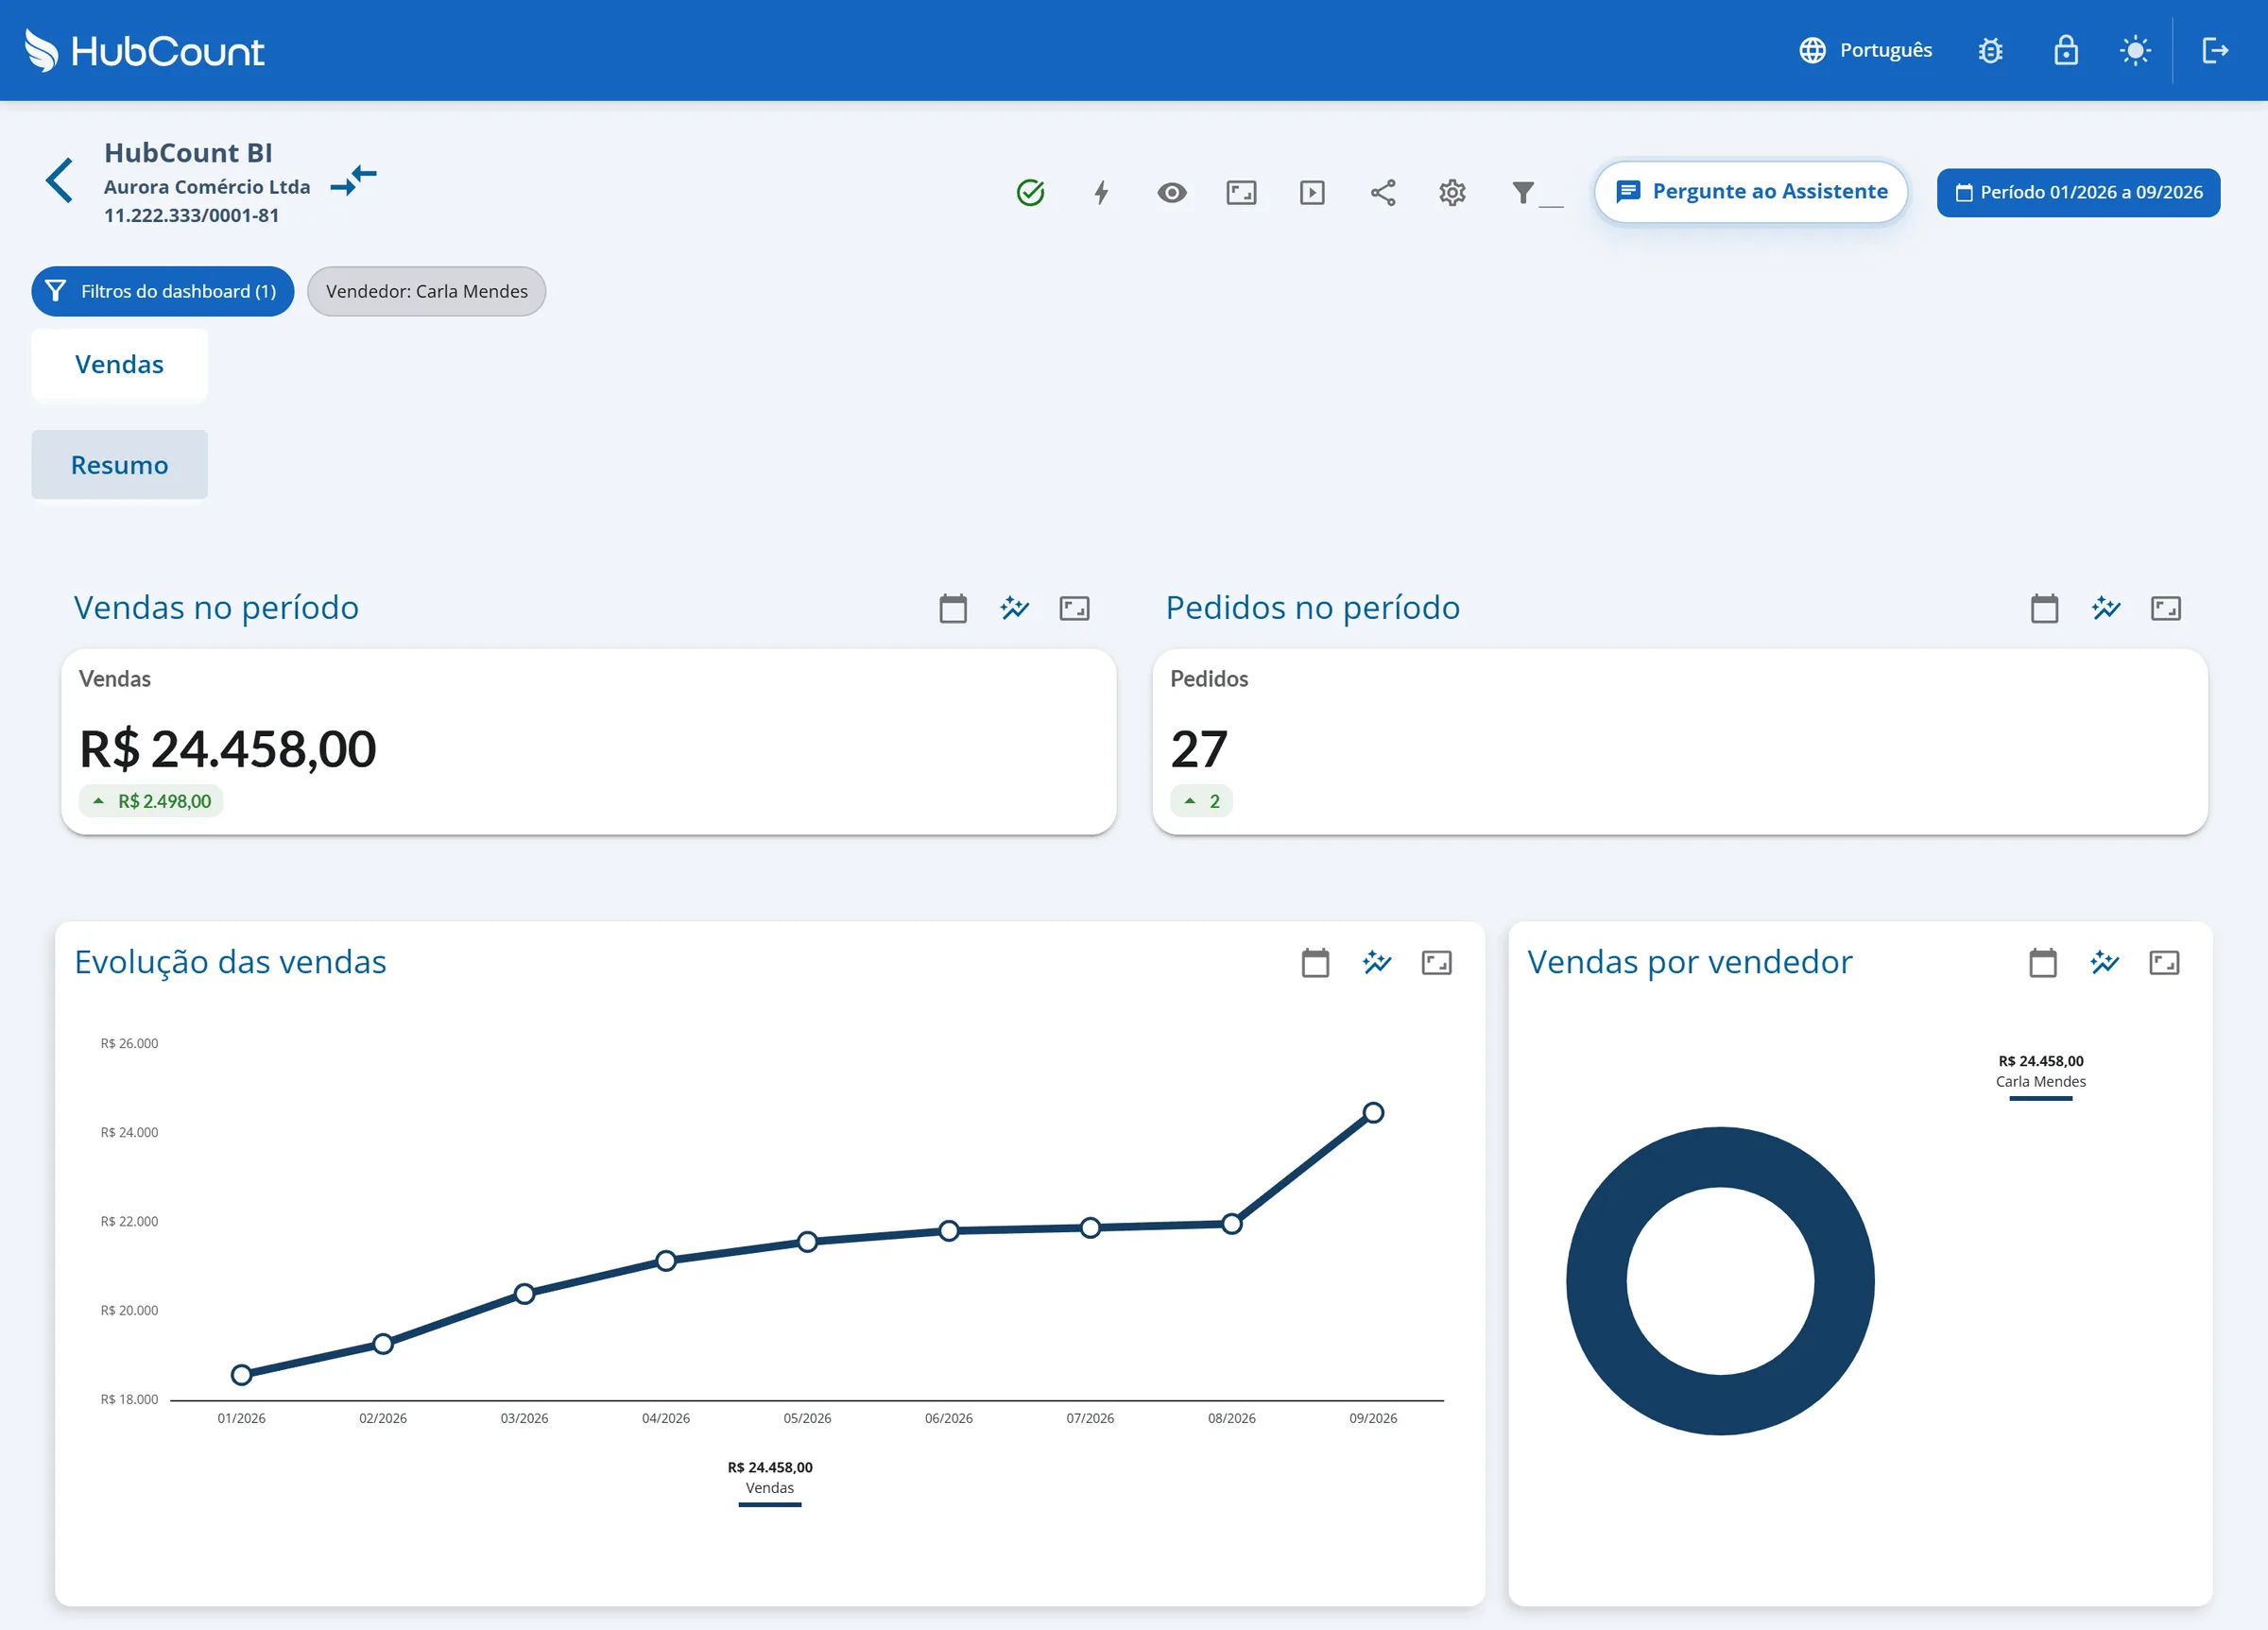Go back with the left chevron arrow
The image size is (2268, 1630).
tap(59, 180)
